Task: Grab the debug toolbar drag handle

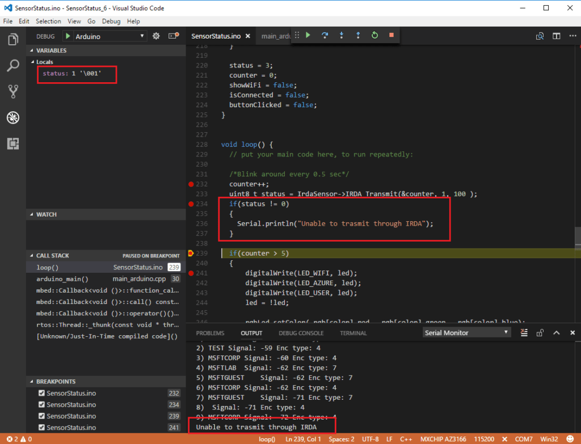Action: (x=297, y=35)
